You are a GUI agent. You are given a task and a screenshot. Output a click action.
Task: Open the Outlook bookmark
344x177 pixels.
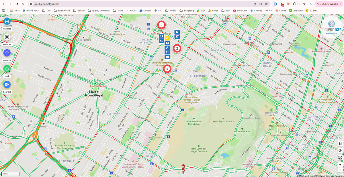click(x=145, y=11)
